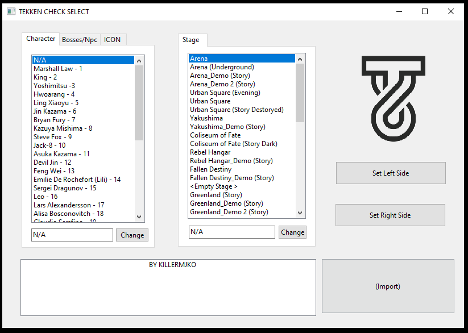
Task: Click the stage list scroll up arrow
Action: [x=300, y=59]
